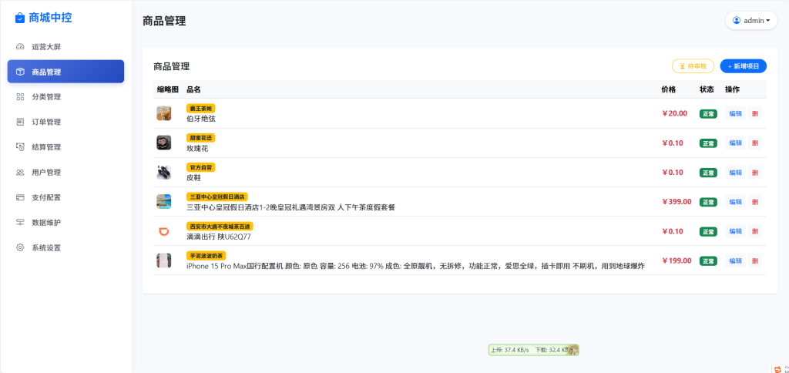Go to 分类管理 page
Image resolution: width=789 pixels, height=373 pixels.
click(65, 96)
